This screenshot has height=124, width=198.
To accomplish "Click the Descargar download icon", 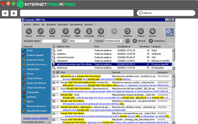I will point(89,31).
